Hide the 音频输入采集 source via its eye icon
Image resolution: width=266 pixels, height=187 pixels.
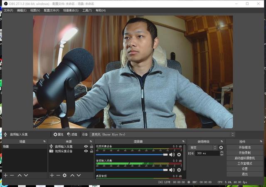[x=86, y=147]
